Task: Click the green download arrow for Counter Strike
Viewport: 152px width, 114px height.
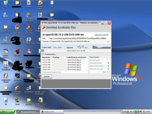Action: pyautogui.click(x=108, y=63)
